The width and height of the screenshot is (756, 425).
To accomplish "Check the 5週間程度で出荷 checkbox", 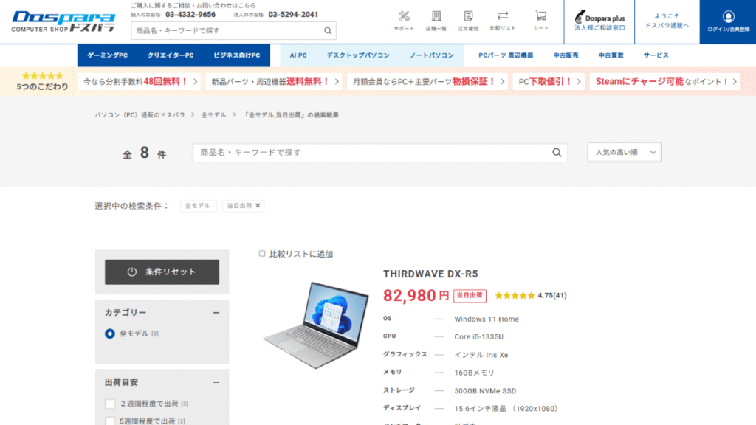I will (110, 421).
